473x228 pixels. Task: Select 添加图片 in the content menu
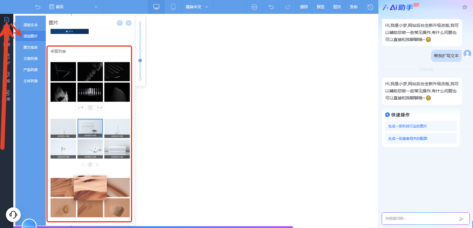(31, 36)
